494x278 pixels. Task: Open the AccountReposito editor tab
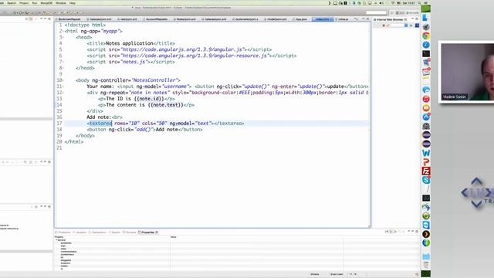[156, 19]
